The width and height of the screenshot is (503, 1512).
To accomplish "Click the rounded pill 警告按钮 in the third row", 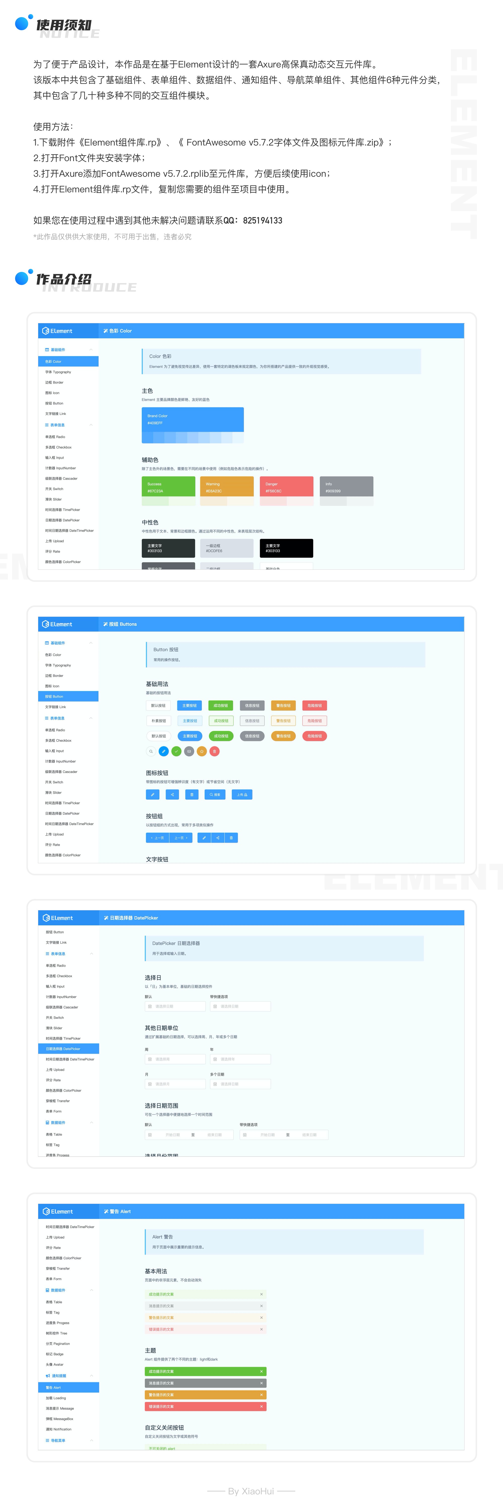I will (x=283, y=736).
